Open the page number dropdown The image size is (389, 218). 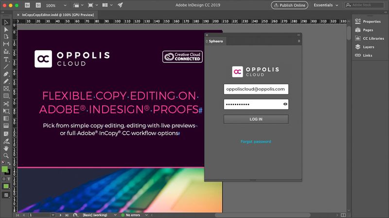[53, 215]
